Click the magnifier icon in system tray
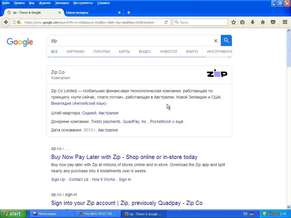The width and height of the screenshot is (291, 218). tap(275, 214)
